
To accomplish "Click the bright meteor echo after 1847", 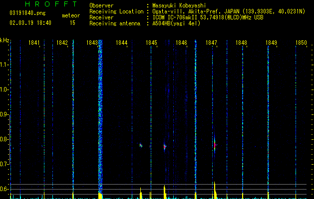I will [x=215, y=145].
